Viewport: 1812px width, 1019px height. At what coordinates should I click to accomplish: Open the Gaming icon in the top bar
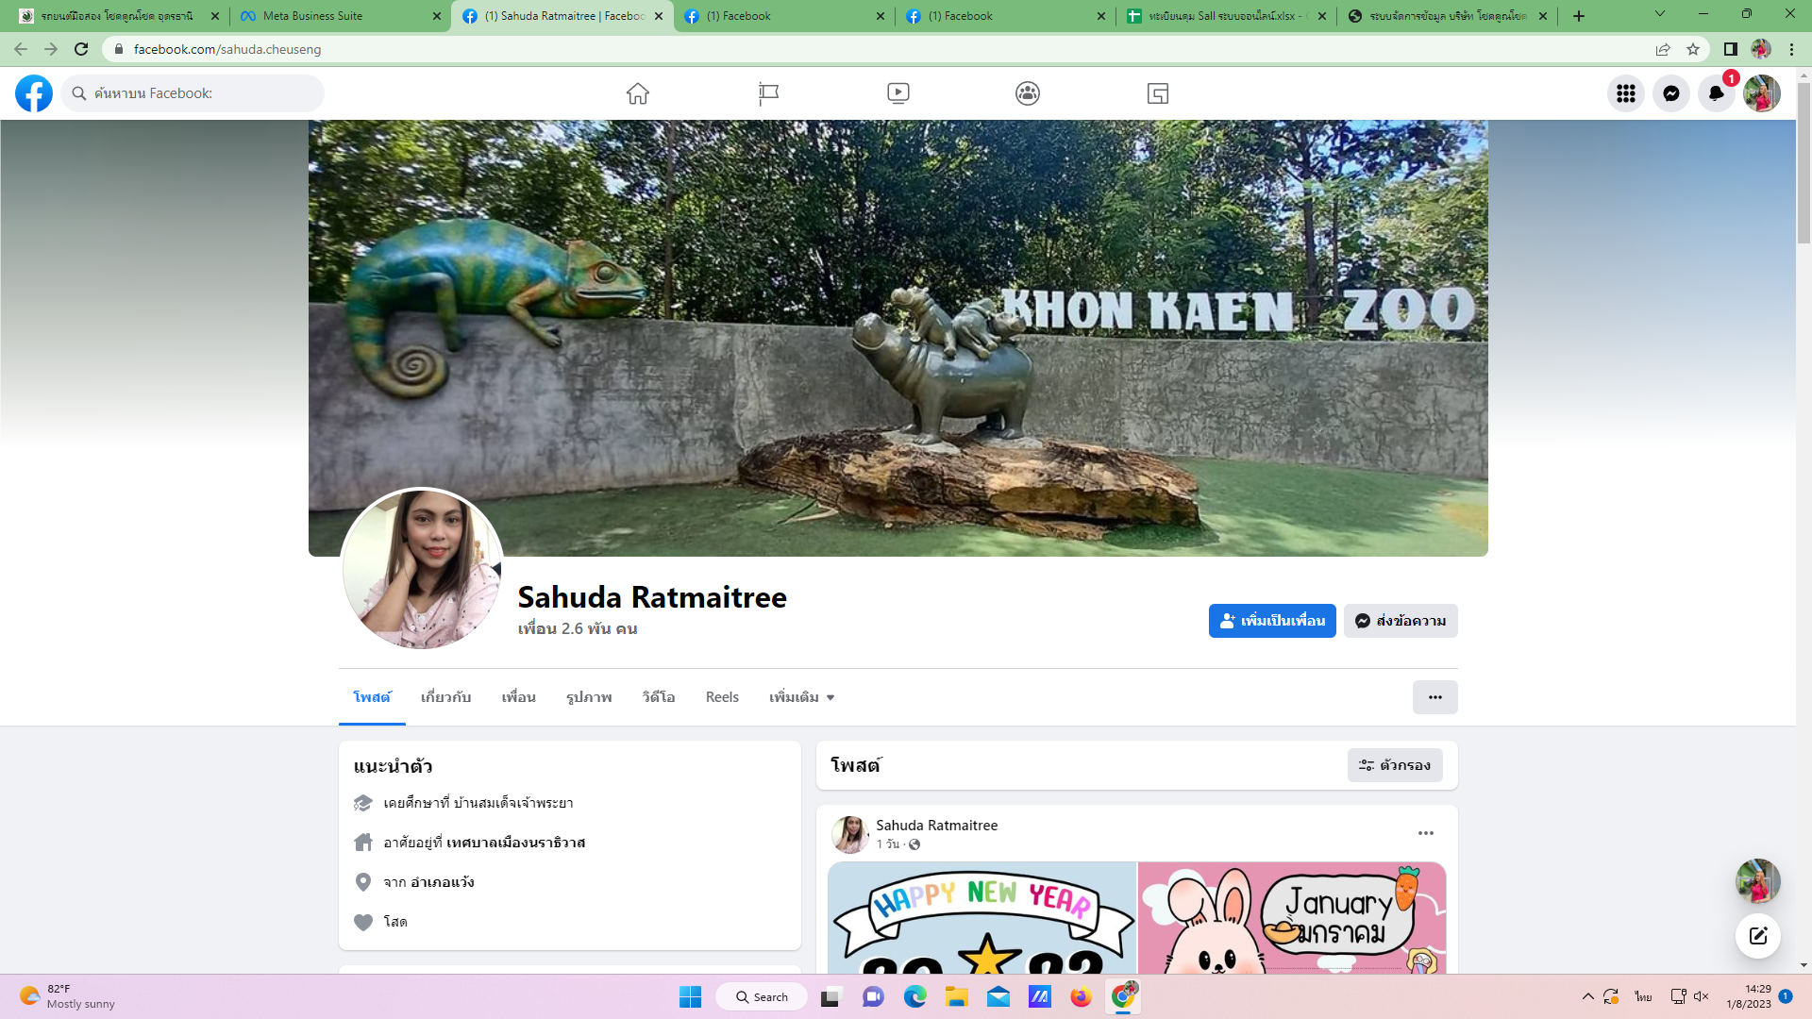1158,93
